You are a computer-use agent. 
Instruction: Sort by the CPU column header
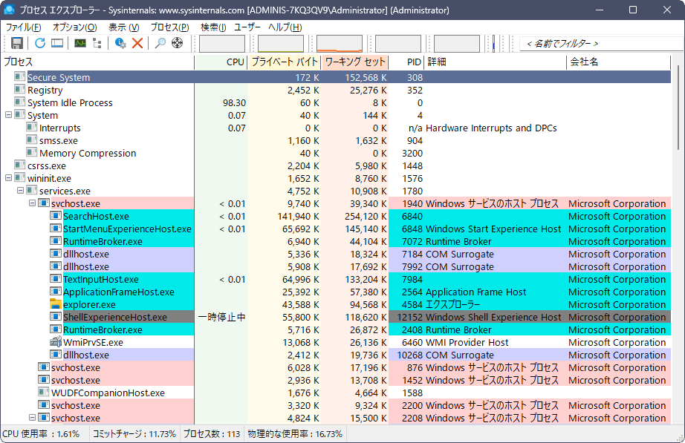(221, 62)
